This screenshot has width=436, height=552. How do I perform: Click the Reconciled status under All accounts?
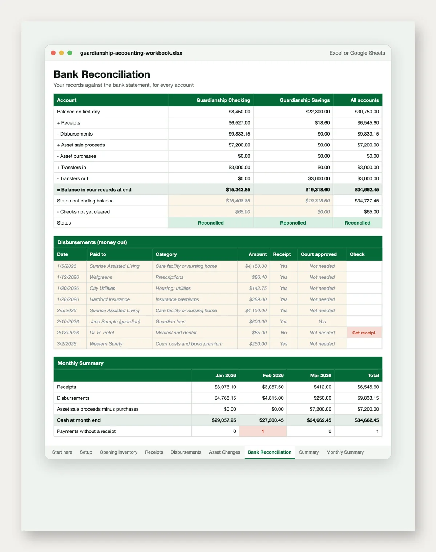point(358,223)
